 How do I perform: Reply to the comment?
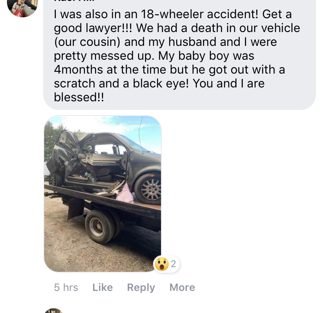click(141, 287)
